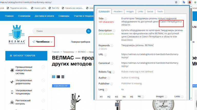The height and width of the screenshot is (110, 197).
Task: Click the hamburger icon in КАТАЛОГ ТОВАРОВ
Action: (11, 56)
